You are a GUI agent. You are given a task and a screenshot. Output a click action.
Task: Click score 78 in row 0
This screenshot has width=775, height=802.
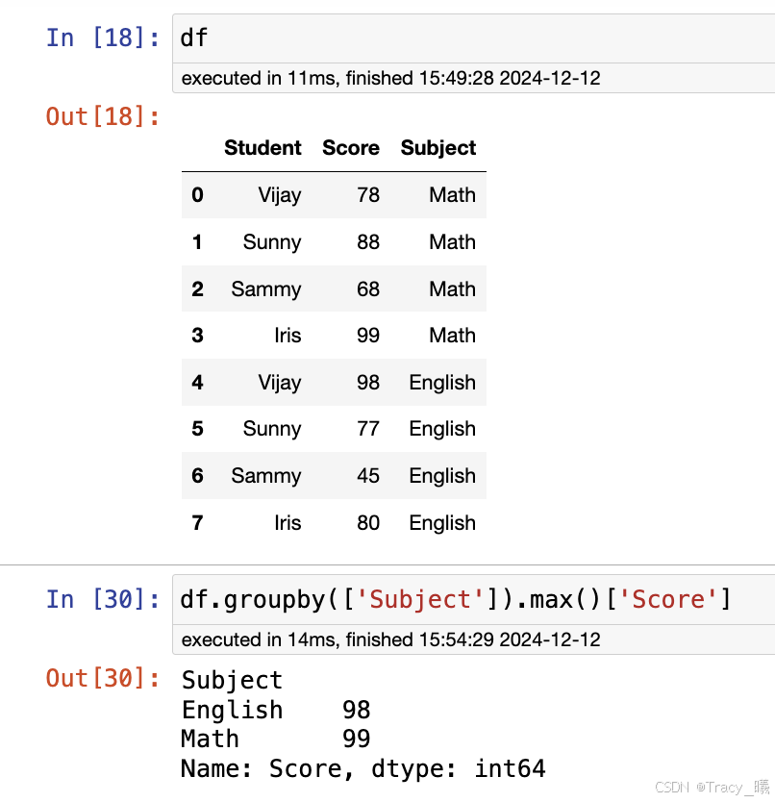click(368, 195)
